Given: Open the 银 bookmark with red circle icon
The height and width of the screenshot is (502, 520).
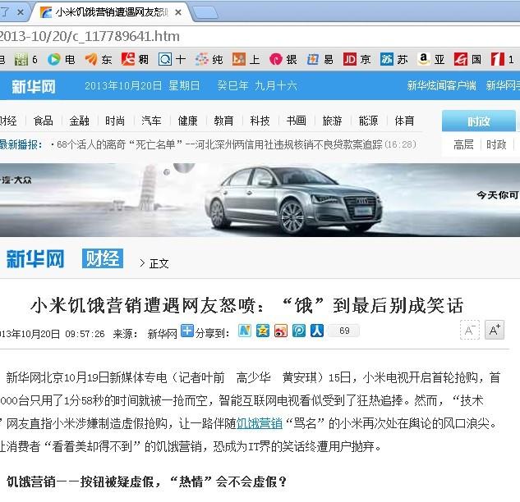Looking at the screenshot, I should tap(283, 60).
